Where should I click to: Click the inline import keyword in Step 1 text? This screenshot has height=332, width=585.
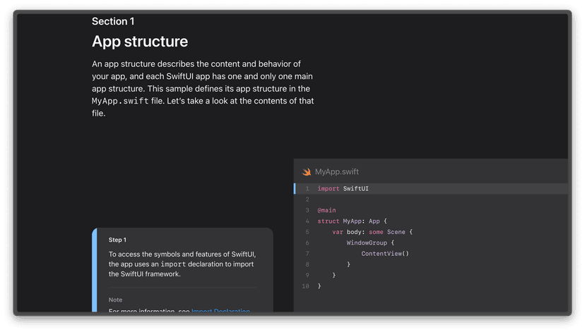[172, 264]
